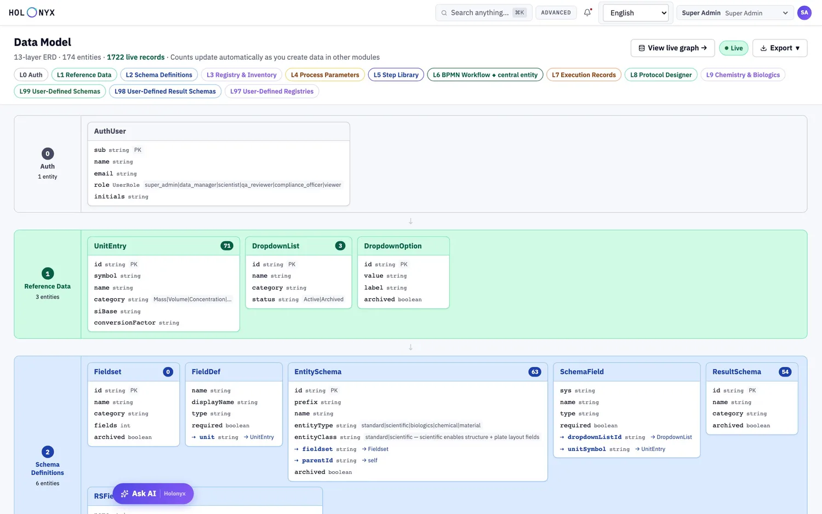Click the EntitySchema entity title
The height and width of the screenshot is (514, 822).
(x=318, y=372)
